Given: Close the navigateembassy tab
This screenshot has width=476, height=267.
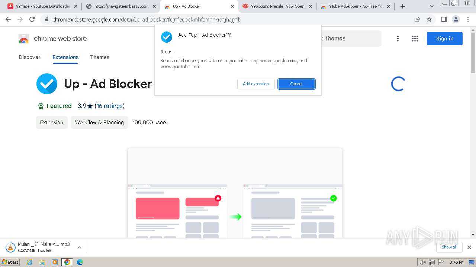Looking at the screenshot, I should (154, 6).
